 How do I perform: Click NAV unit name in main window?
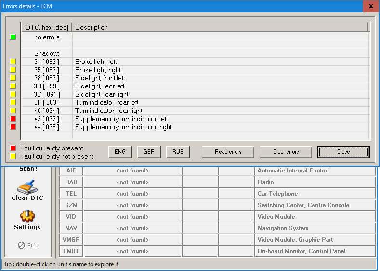[71, 228]
